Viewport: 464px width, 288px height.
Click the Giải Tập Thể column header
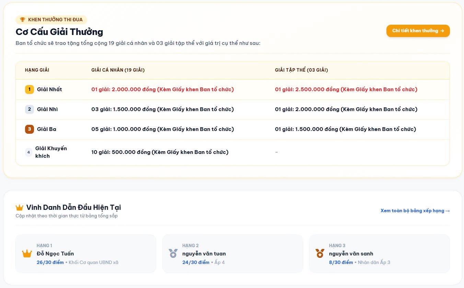pos(301,70)
